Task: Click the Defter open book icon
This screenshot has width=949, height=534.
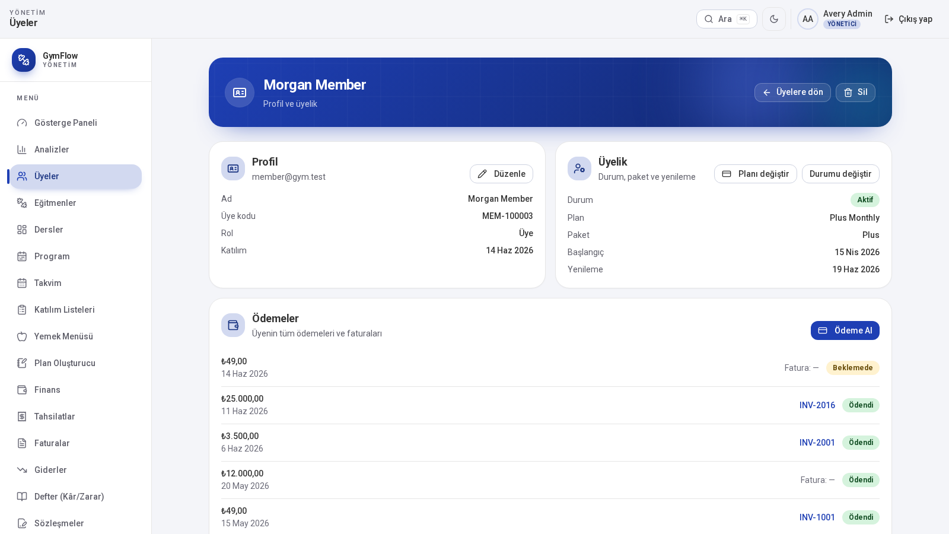Action: pos(22,497)
